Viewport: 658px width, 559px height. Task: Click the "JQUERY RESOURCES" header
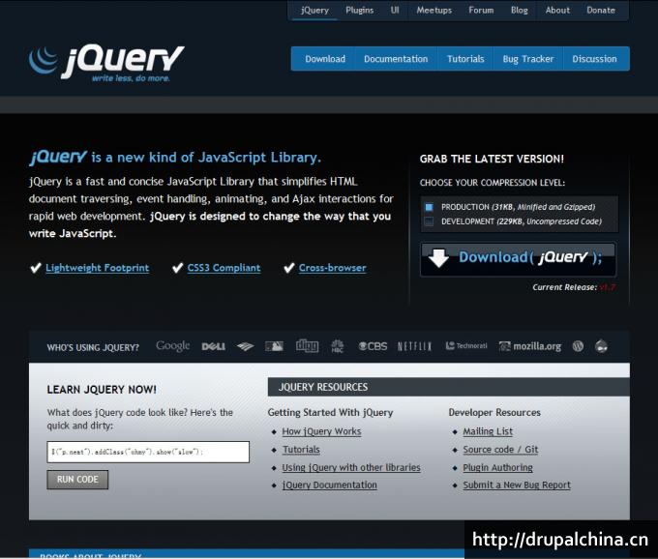tap(323, 387)
